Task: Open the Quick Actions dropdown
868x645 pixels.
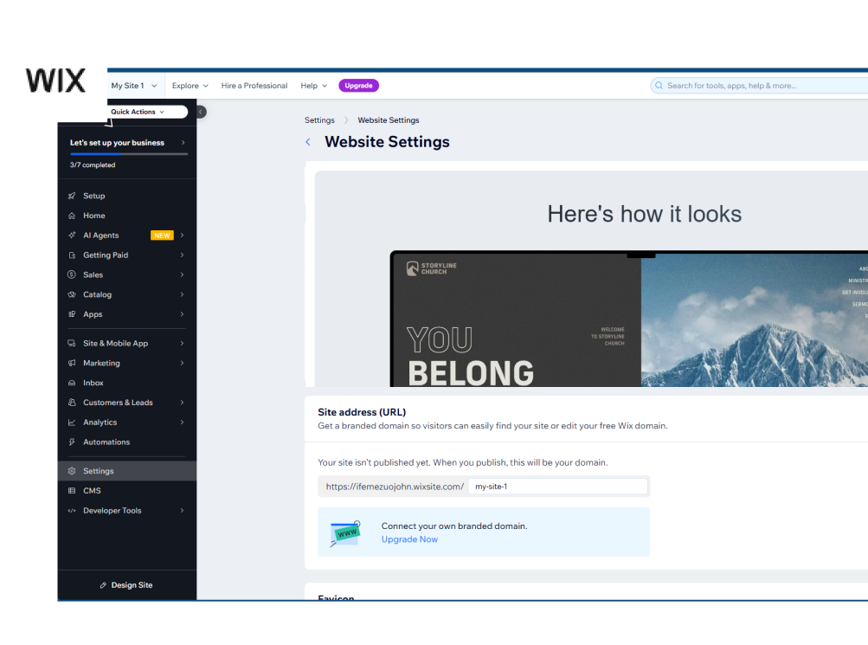Action: tap(146, 112)
